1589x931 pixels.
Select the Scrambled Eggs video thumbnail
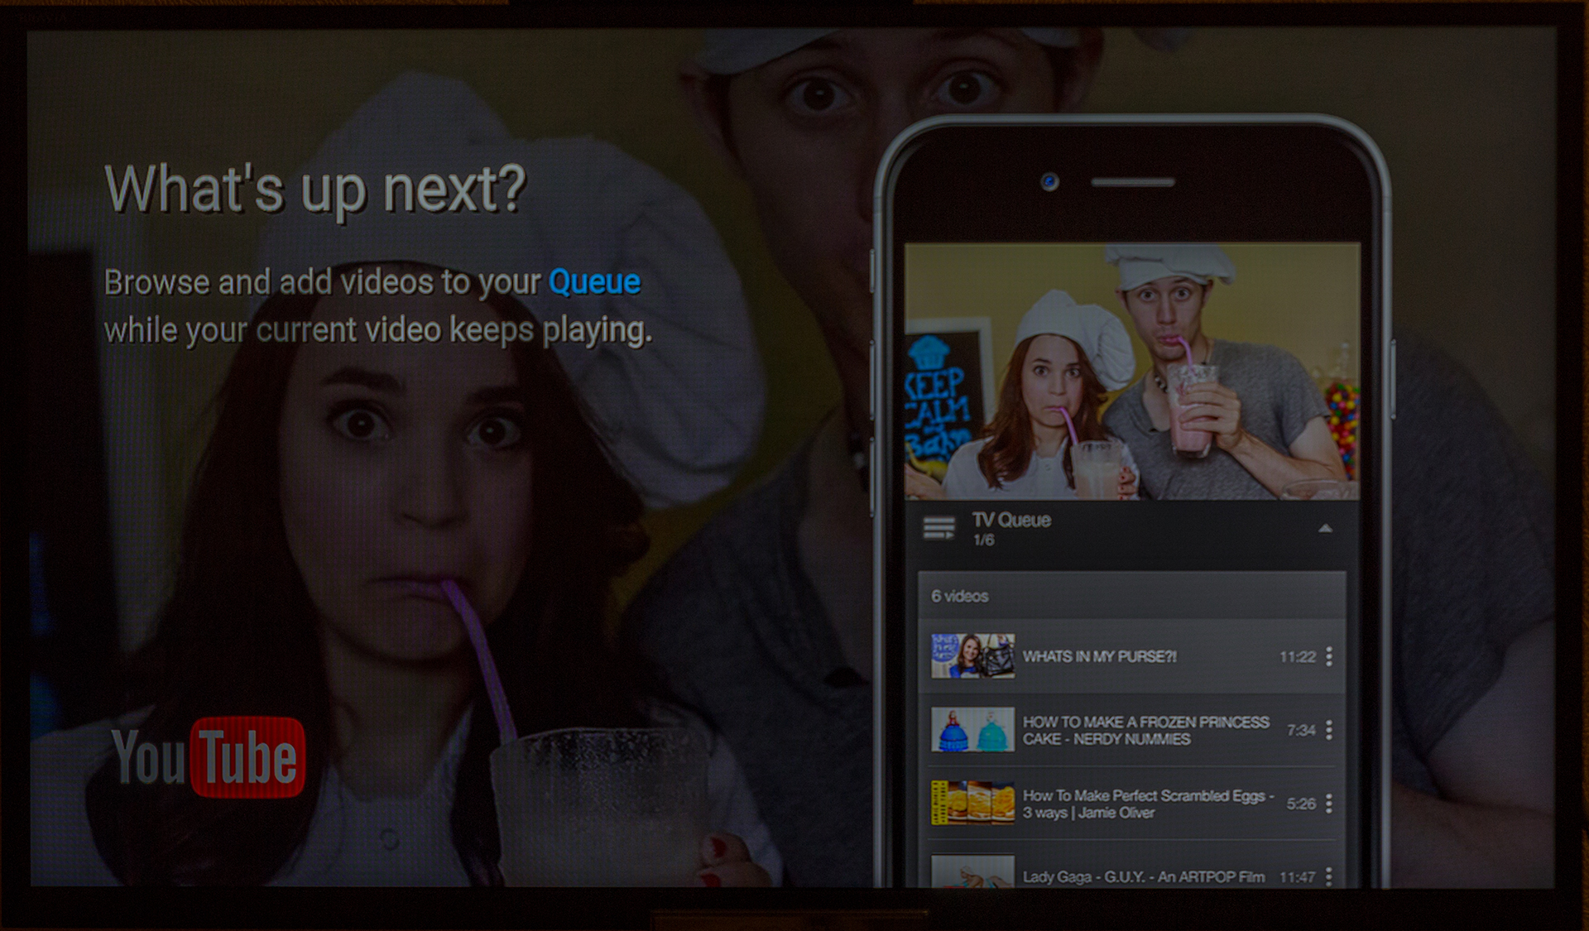point(972,802)
